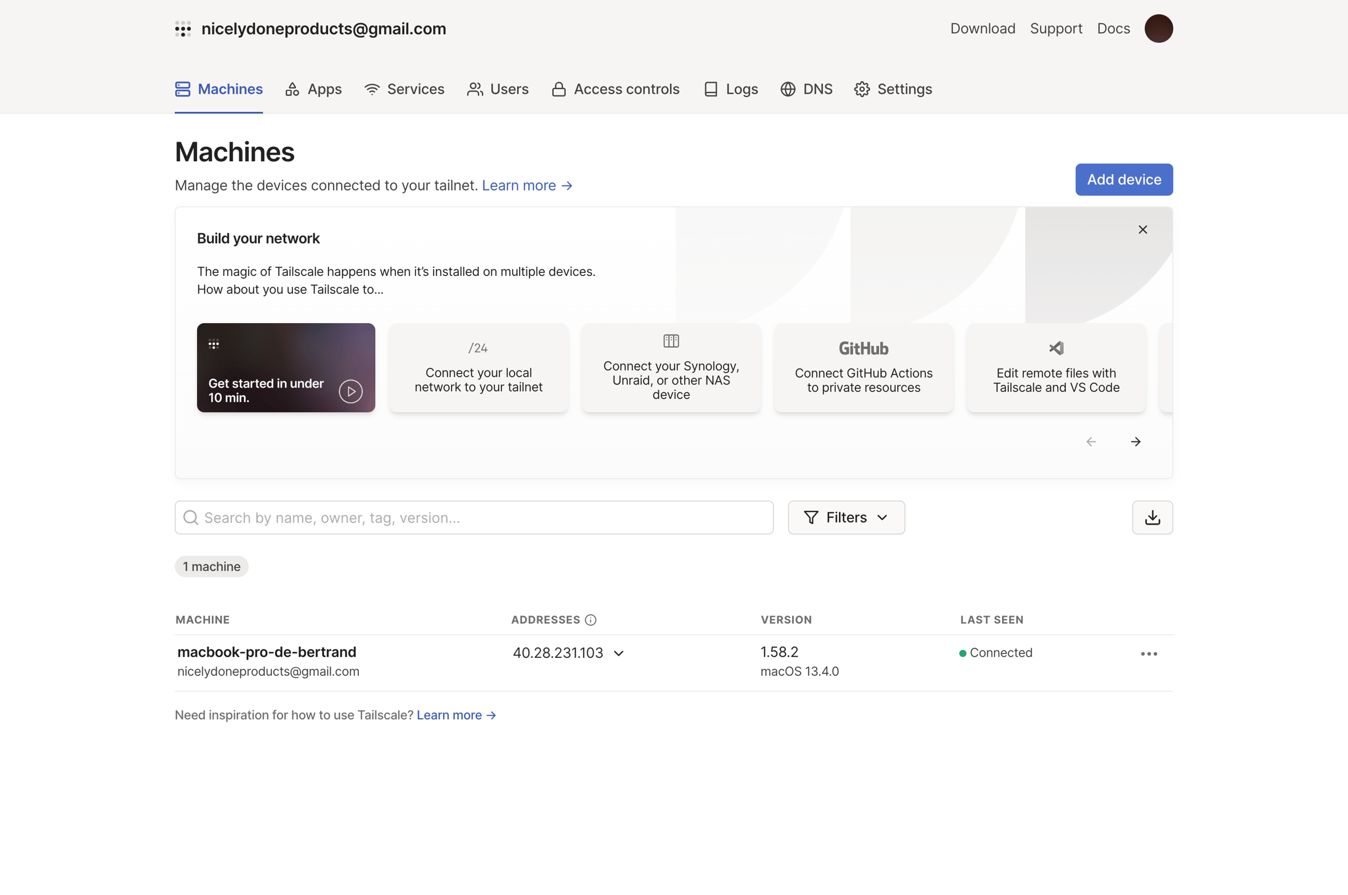Switch to the Machines tab
Screen dimensions: 1348x895
tap(218, 89)
